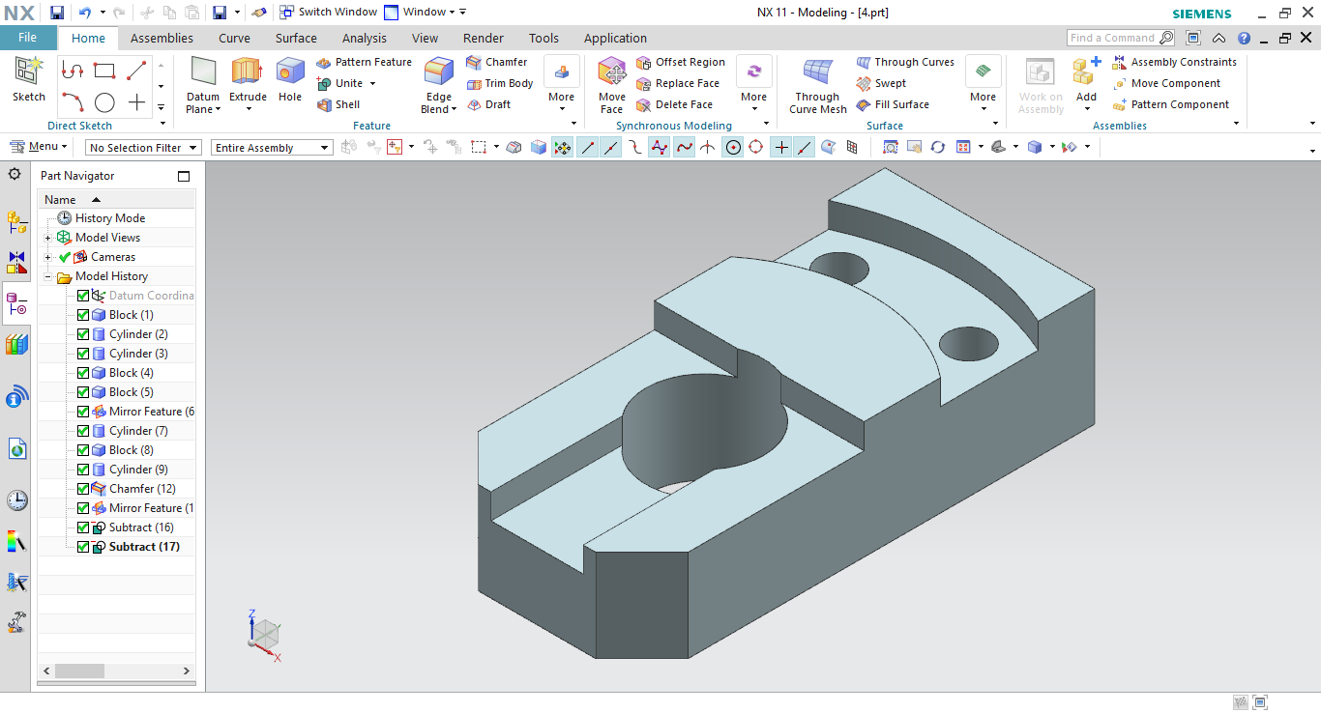Pick the Line sketch tool

(136, 71)
